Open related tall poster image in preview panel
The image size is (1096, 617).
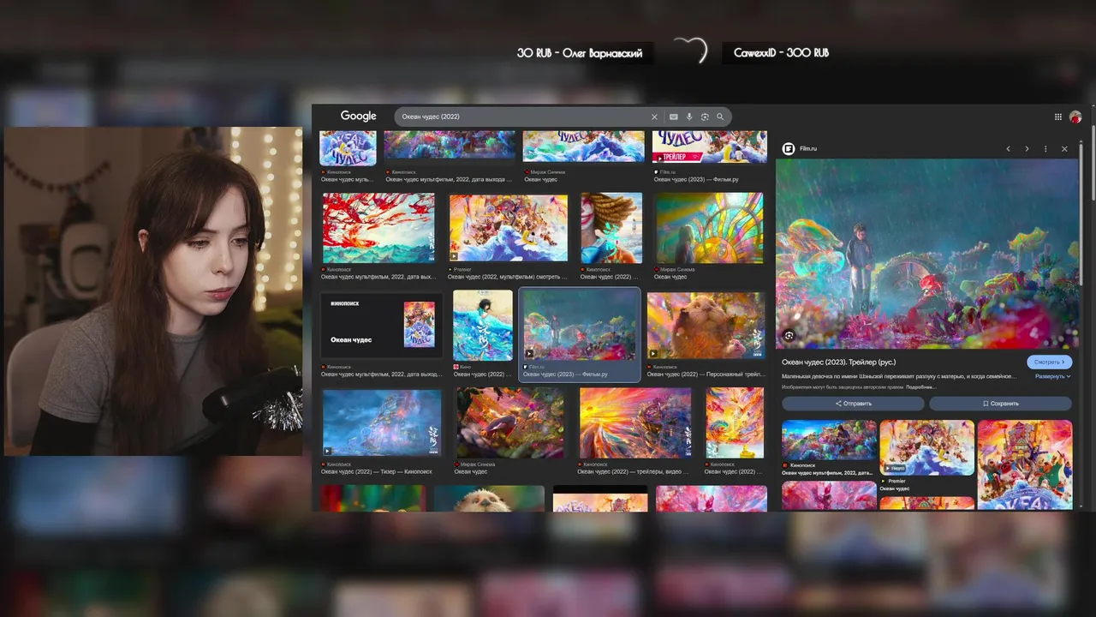pyautogui.click(x=1025, y=464)
